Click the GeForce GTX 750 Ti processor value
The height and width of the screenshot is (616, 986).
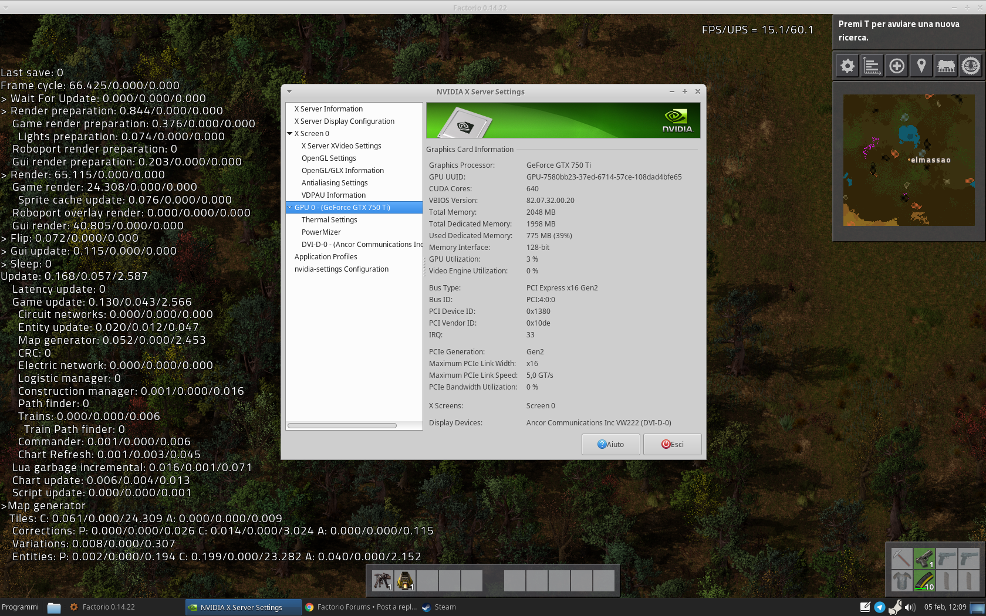(x=559, y=165)
